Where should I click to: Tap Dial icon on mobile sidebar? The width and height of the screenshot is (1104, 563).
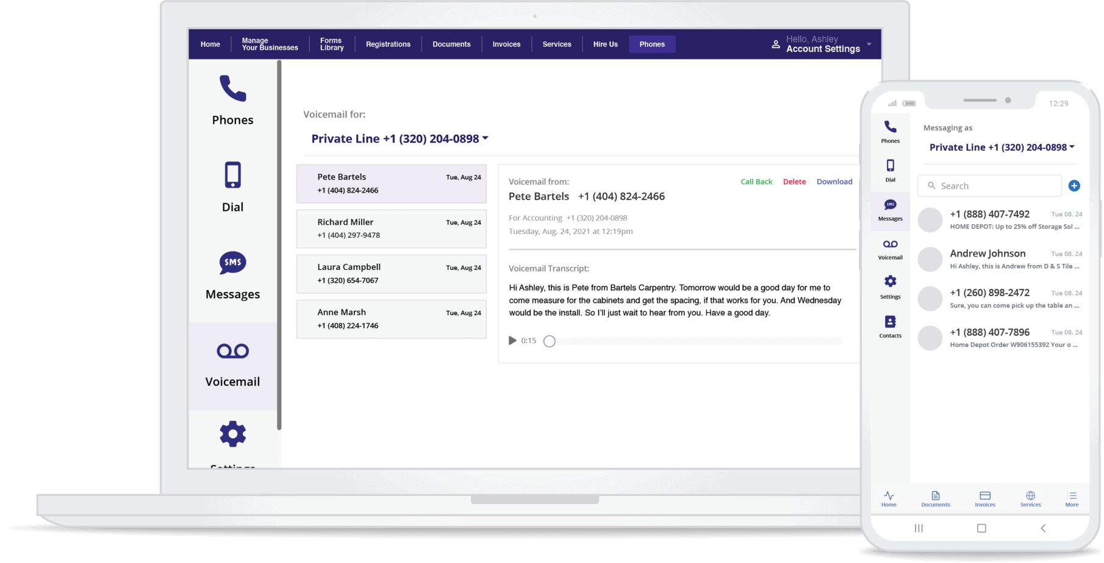(891, 166)
